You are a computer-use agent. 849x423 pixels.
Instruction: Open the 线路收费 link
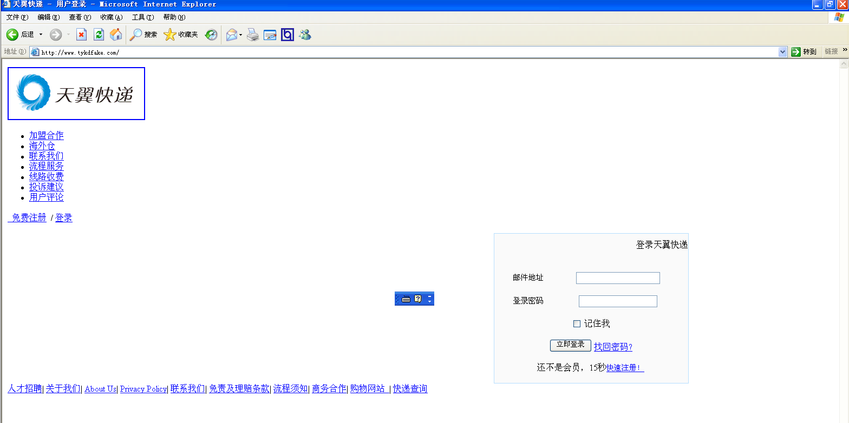click(47, 177)
